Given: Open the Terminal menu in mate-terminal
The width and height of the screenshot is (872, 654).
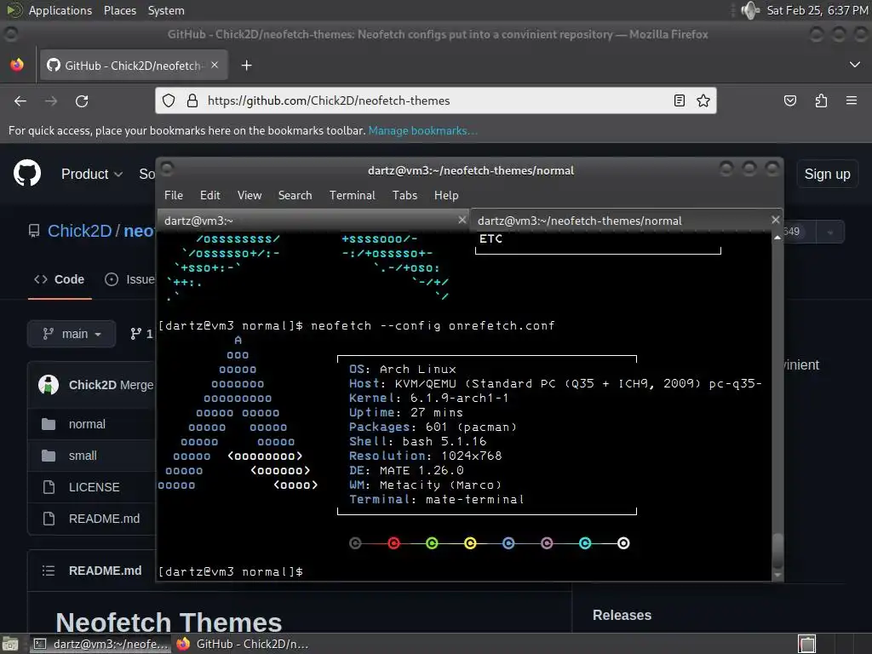Looking at the screenshot, I should (352, 195).
